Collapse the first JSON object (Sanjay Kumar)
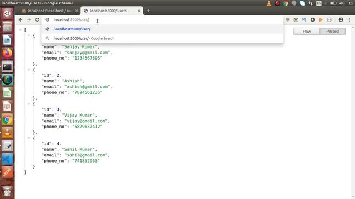This screenshot has height=199, width=355. (x=29, y=35)
